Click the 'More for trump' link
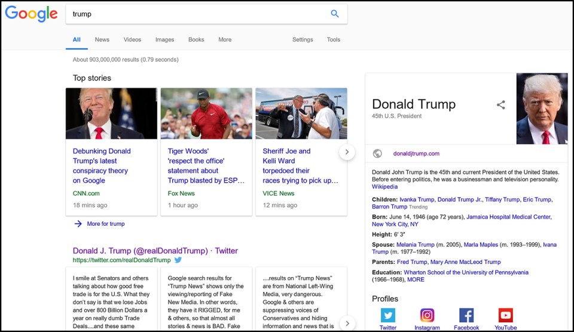Viewport: 574px width, 332px height. click(105, 224)
